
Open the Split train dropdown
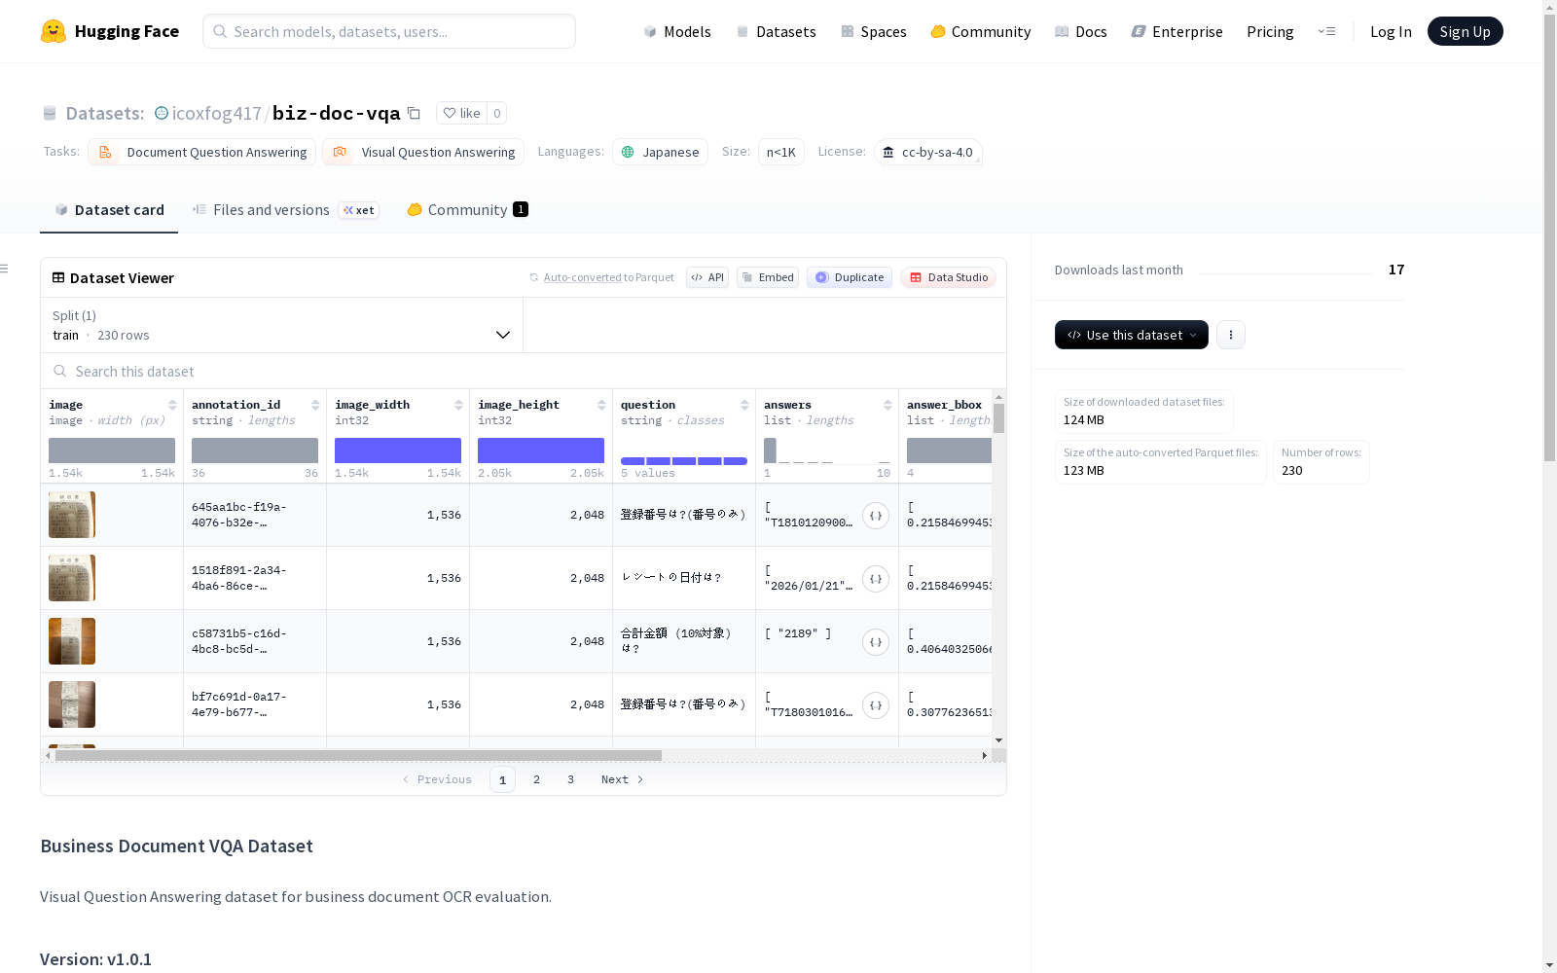click(x=282, y=325)
